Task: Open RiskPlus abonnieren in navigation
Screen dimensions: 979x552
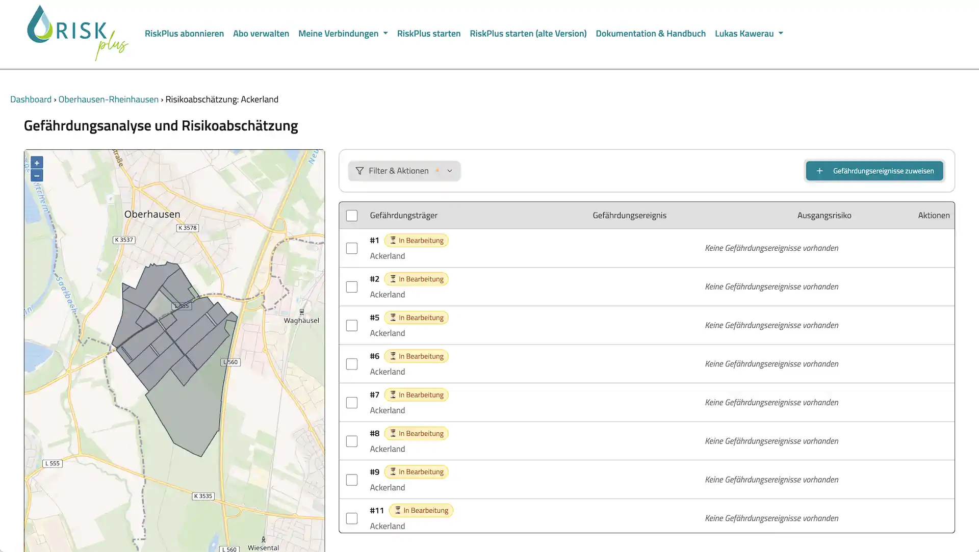Action: point(184,34)
